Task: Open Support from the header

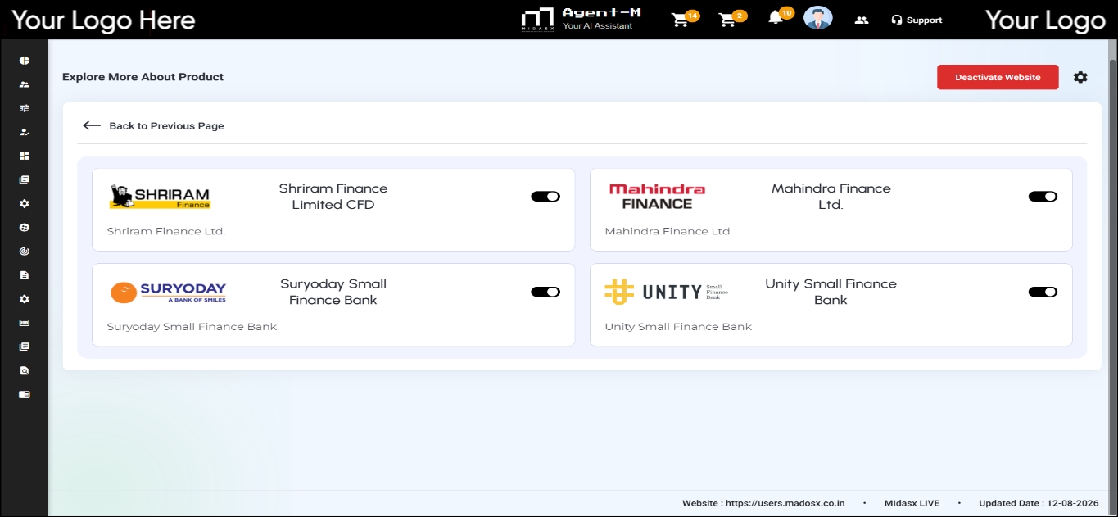Action: 917,20
